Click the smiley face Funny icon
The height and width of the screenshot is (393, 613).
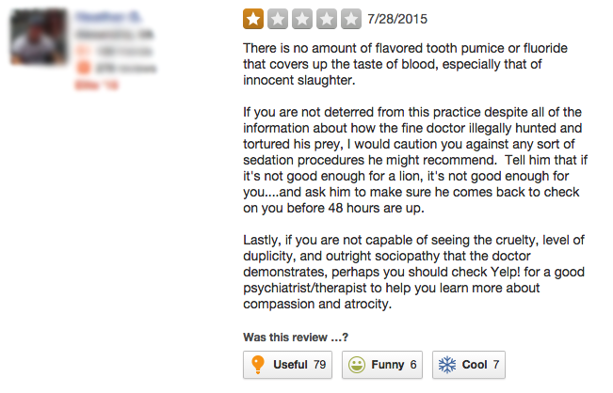[x=356, y=365]
